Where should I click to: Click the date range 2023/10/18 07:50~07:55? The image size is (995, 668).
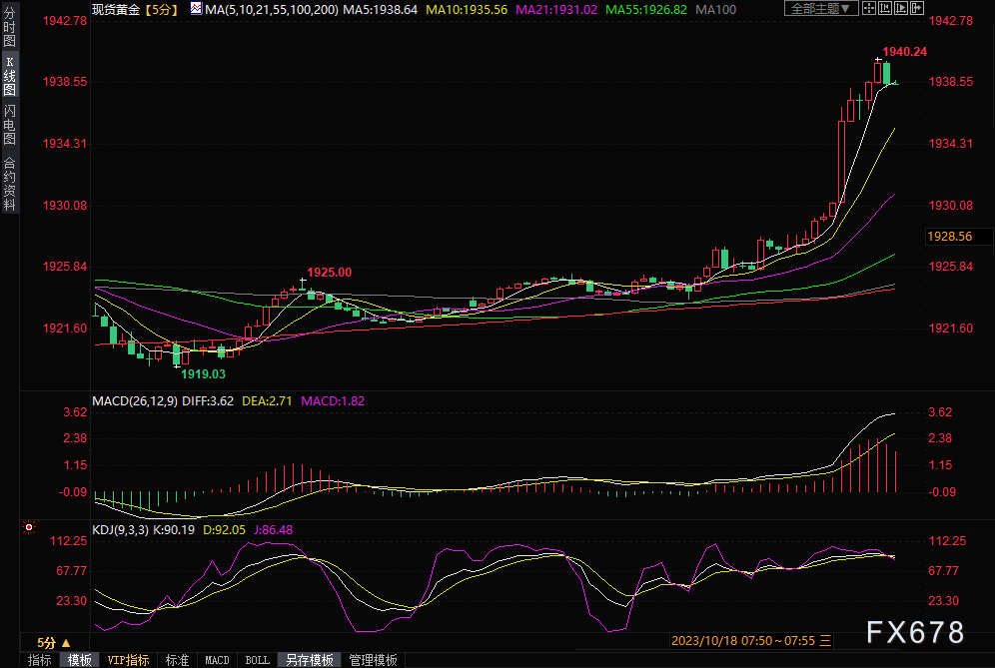coord(743,641)
